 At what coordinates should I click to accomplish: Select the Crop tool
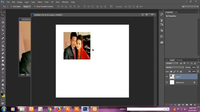point(3,30)
